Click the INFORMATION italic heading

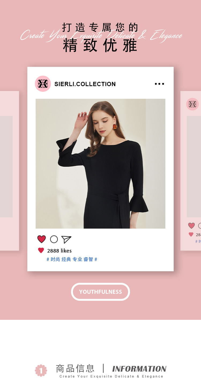click(x=139, y=369)
